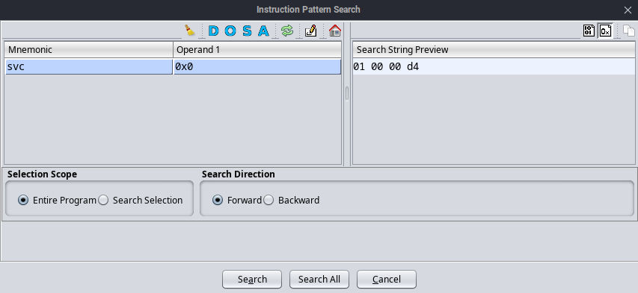This screenshot has width=638, height=293.
Task: Switch preview to binary view icon
Action: (589, 31)
